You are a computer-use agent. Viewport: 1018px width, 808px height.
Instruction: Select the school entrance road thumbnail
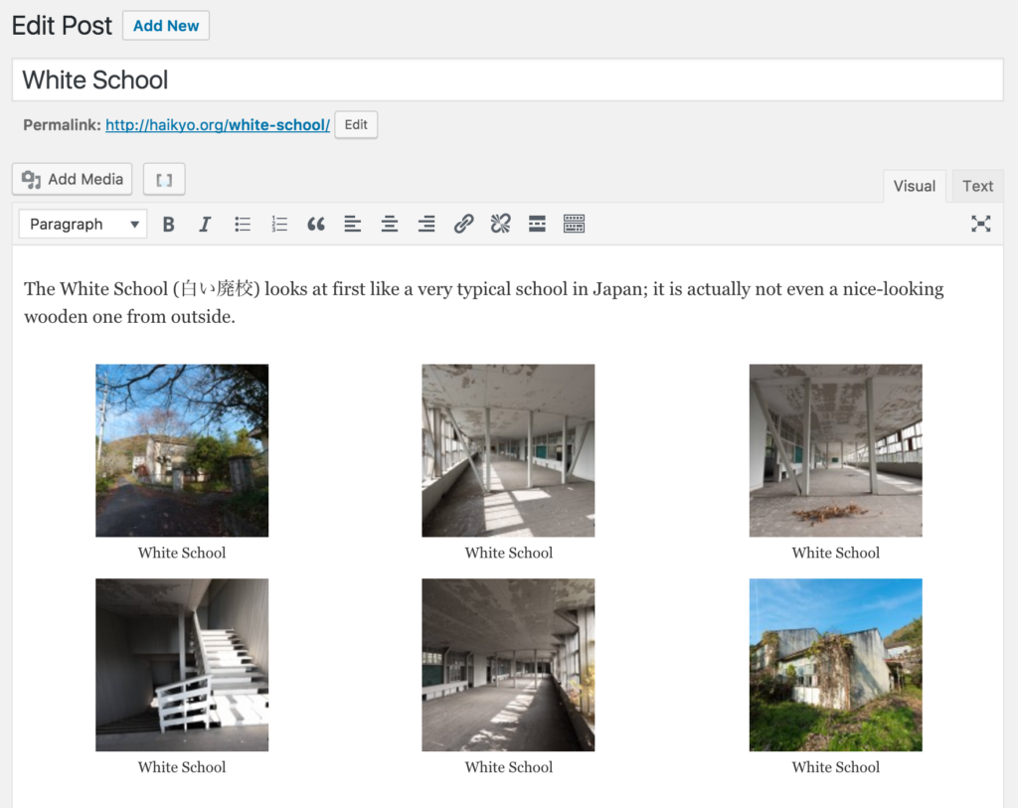[x=182, y=450]
